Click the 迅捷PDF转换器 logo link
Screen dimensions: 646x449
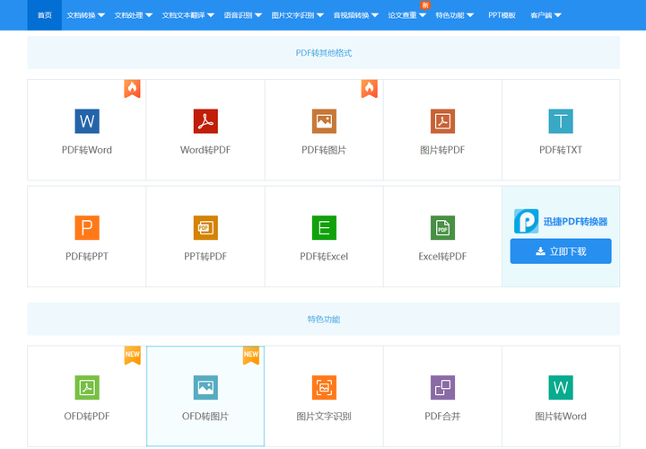pos(561,221)
